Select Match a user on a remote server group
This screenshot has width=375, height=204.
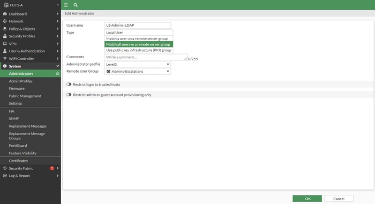pyautogui.click(x=138, y=38)
